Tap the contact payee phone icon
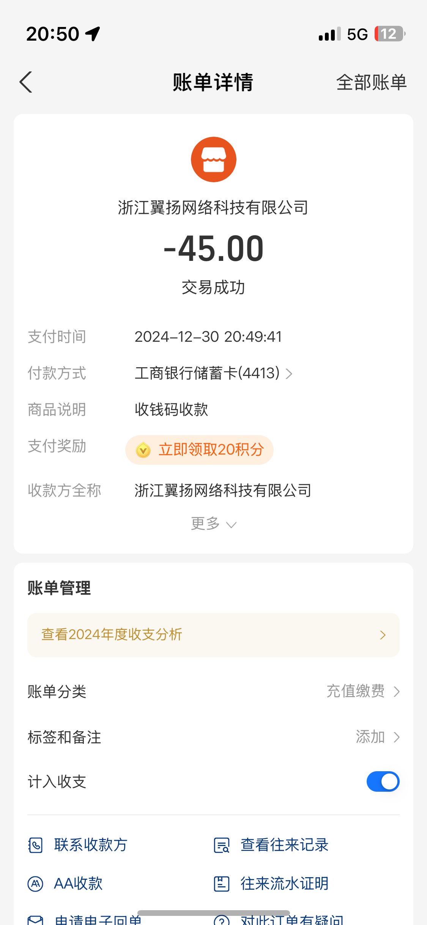This screenshot has width=427, height=925. coord(36,845)
